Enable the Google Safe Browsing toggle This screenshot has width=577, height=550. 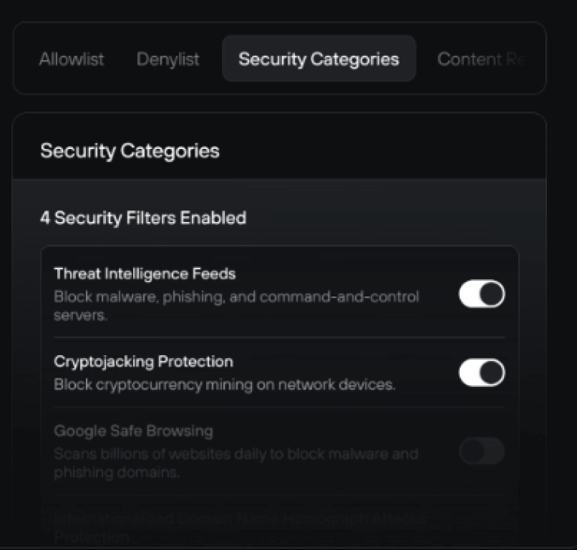[x=481, y=451]
